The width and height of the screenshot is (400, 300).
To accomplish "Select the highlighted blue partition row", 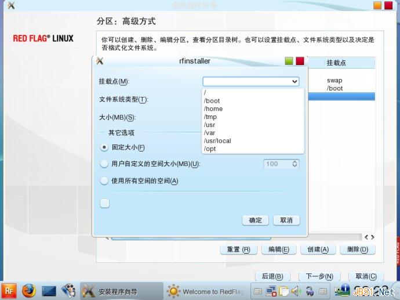I will [x=342, y=96].
